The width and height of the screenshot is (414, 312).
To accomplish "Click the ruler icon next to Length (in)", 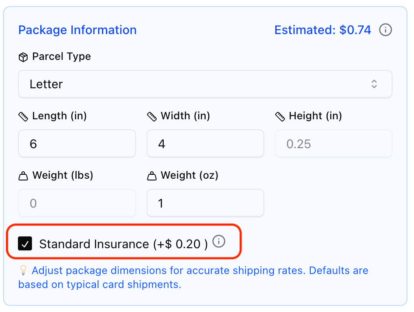I will pos(23,116).
